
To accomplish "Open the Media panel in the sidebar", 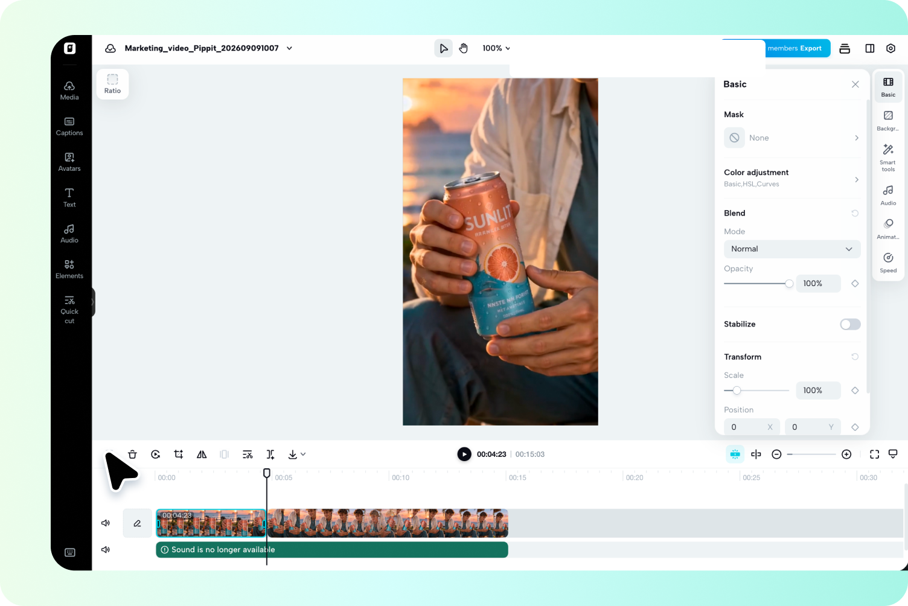I will (x=69, y=91).
